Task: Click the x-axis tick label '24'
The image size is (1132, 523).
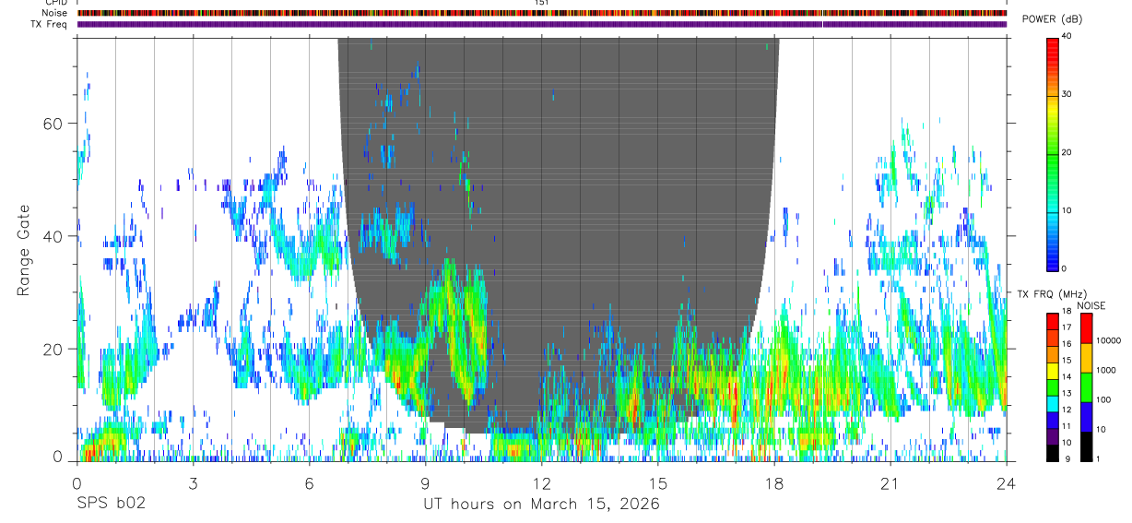Action: (x=1007, y=482)
